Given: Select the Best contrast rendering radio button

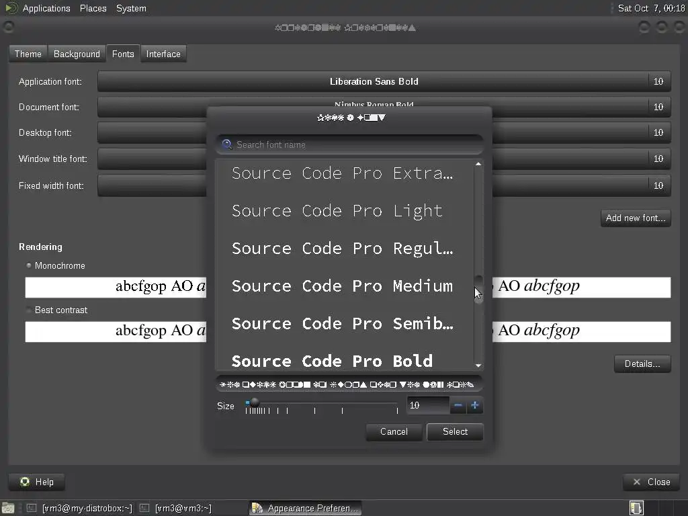Looking at the screenshot, I should pos(29,310).
